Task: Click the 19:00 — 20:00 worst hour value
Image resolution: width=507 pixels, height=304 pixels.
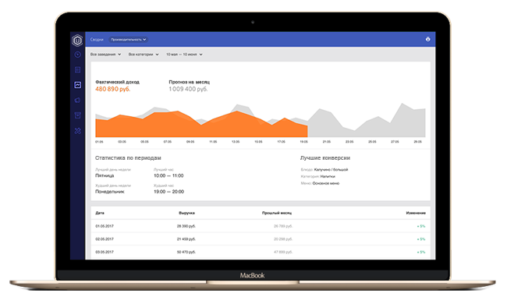Action: coord(168,192)
